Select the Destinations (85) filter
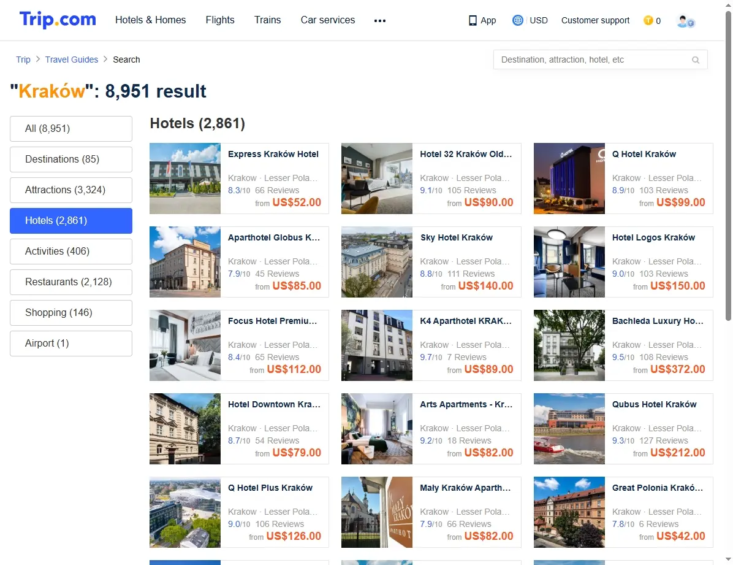Viewport: 733px width, 565px height. (x=71, y=159)
